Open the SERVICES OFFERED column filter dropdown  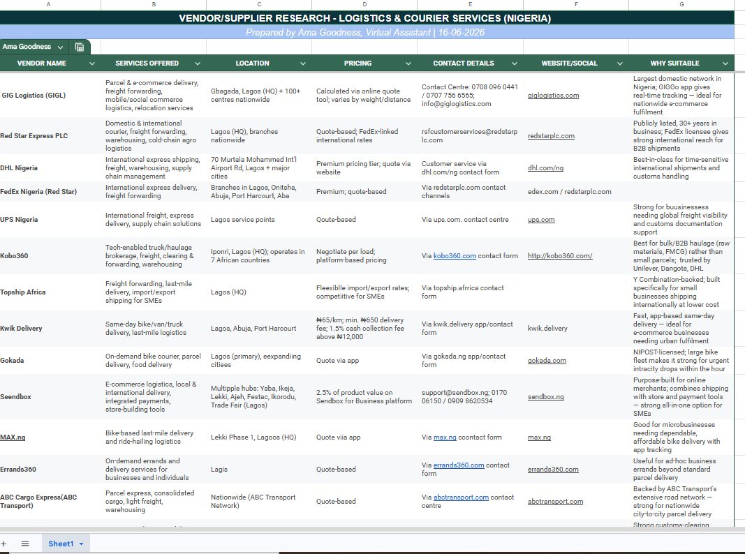pos(197,63)
